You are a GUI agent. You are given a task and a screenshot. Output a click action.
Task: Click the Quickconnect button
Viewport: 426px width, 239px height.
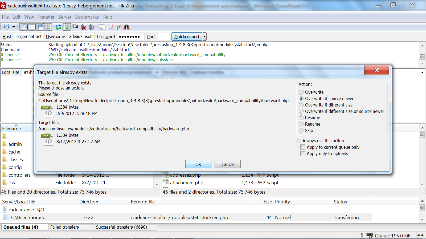tap(187, 37)
